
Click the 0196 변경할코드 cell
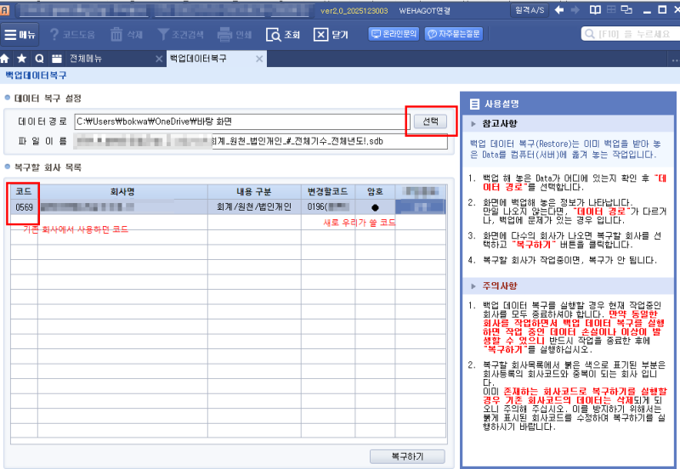click(x=328, y=207)
